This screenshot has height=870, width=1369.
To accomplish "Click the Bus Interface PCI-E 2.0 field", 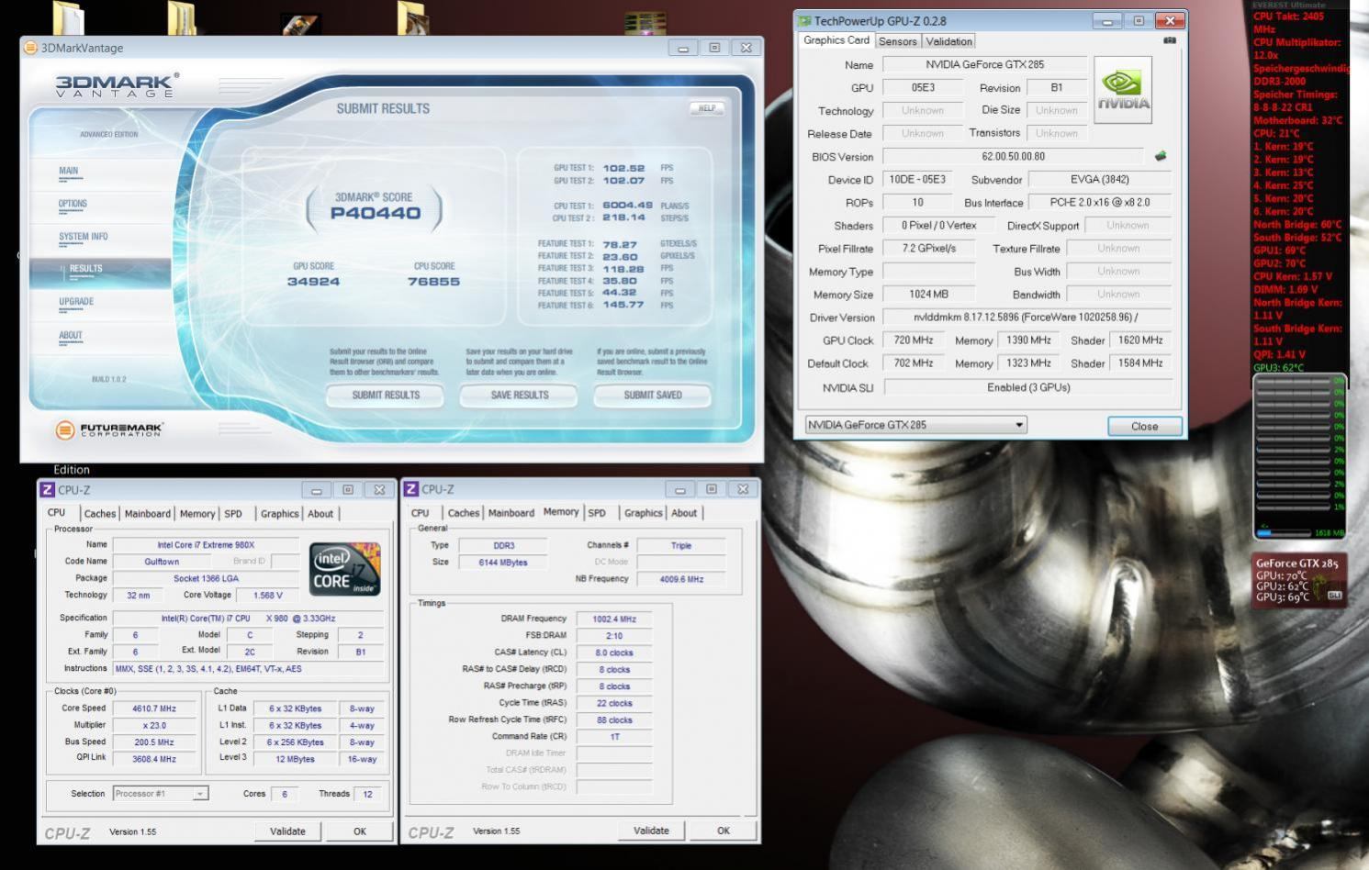I will [1100, 203].
